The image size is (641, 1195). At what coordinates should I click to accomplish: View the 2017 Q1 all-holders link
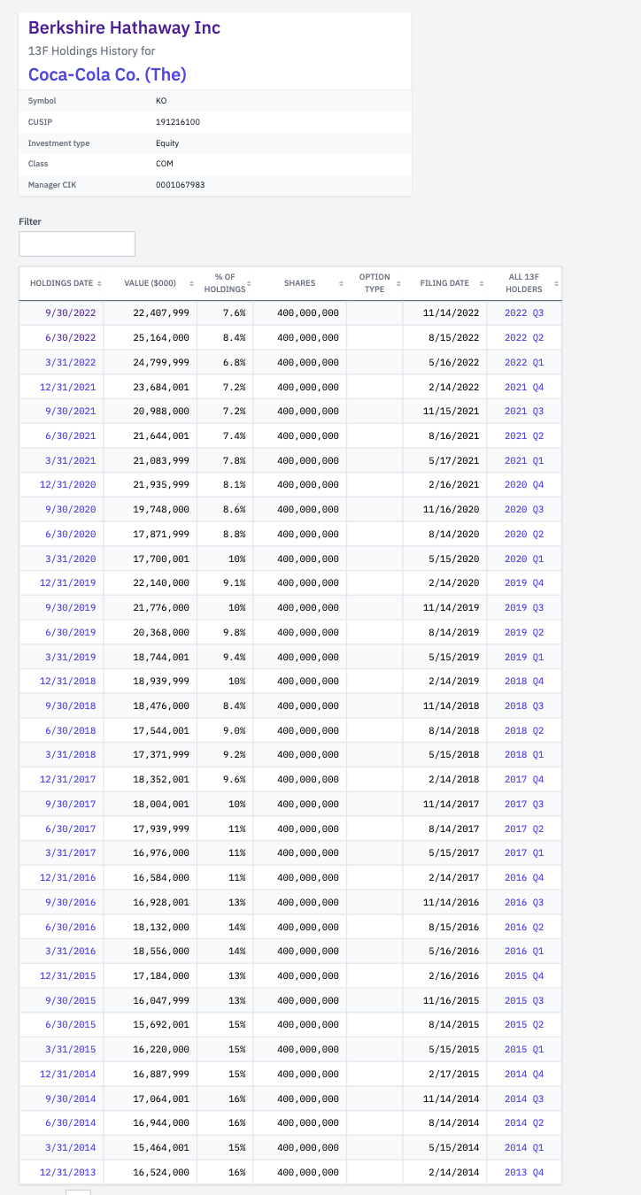click(x=524, y=853)
